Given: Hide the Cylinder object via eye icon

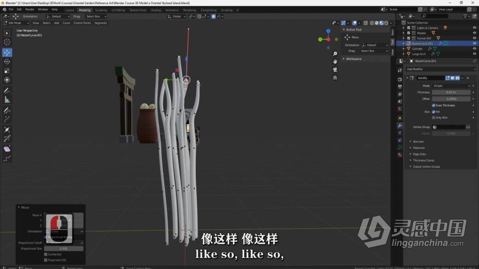Looking at the screenshot, I should coord(474,48).
